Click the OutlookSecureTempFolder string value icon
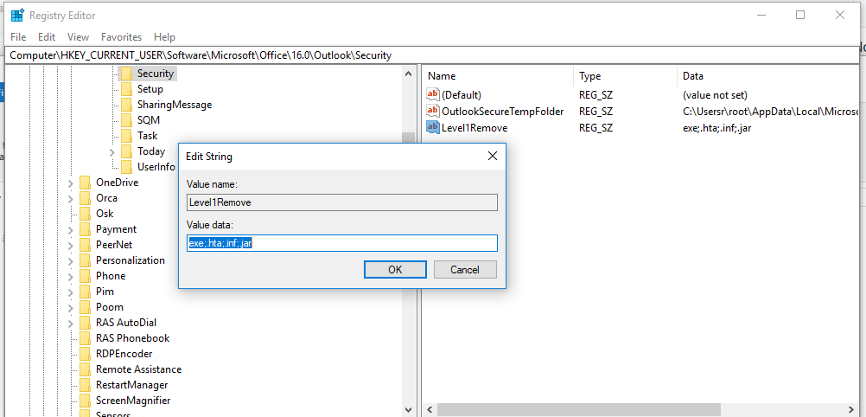This screenshot has height=417, width=866. click(432, 111)
